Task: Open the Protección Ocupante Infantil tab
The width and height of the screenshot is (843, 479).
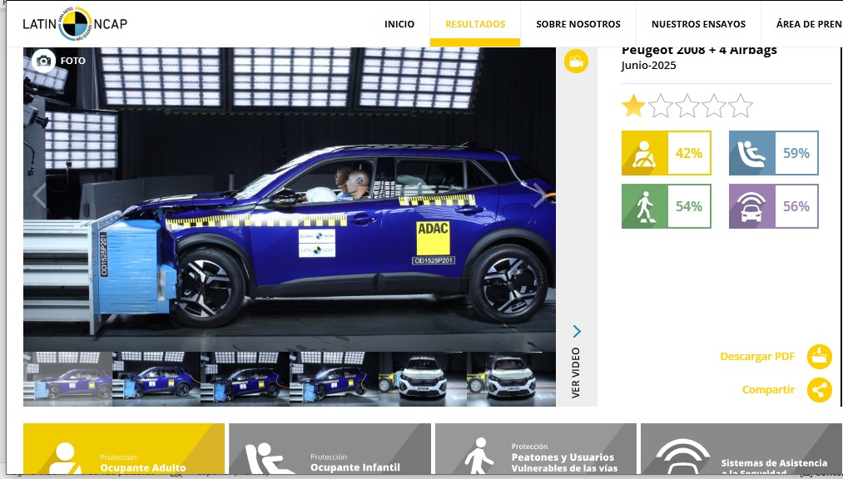Action: (x=330, y=449)
